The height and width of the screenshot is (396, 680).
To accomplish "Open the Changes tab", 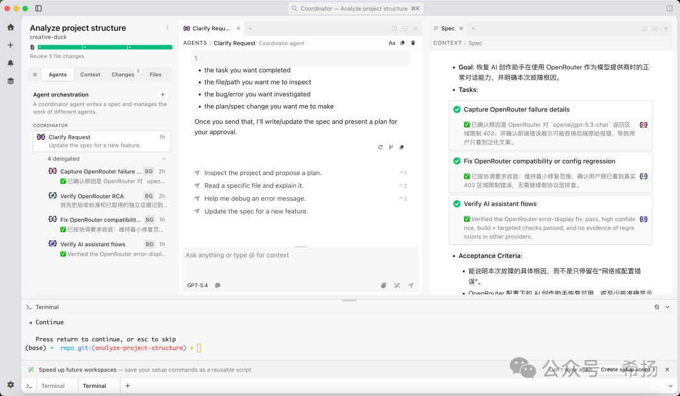I will point(123,74).
